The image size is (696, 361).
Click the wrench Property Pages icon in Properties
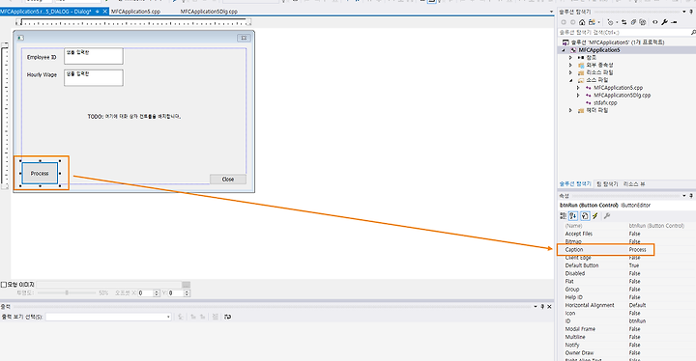coord(607,216)
